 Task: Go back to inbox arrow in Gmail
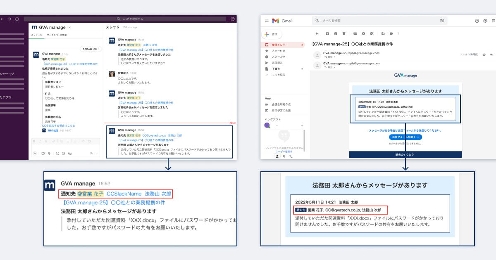pos(317,33)
